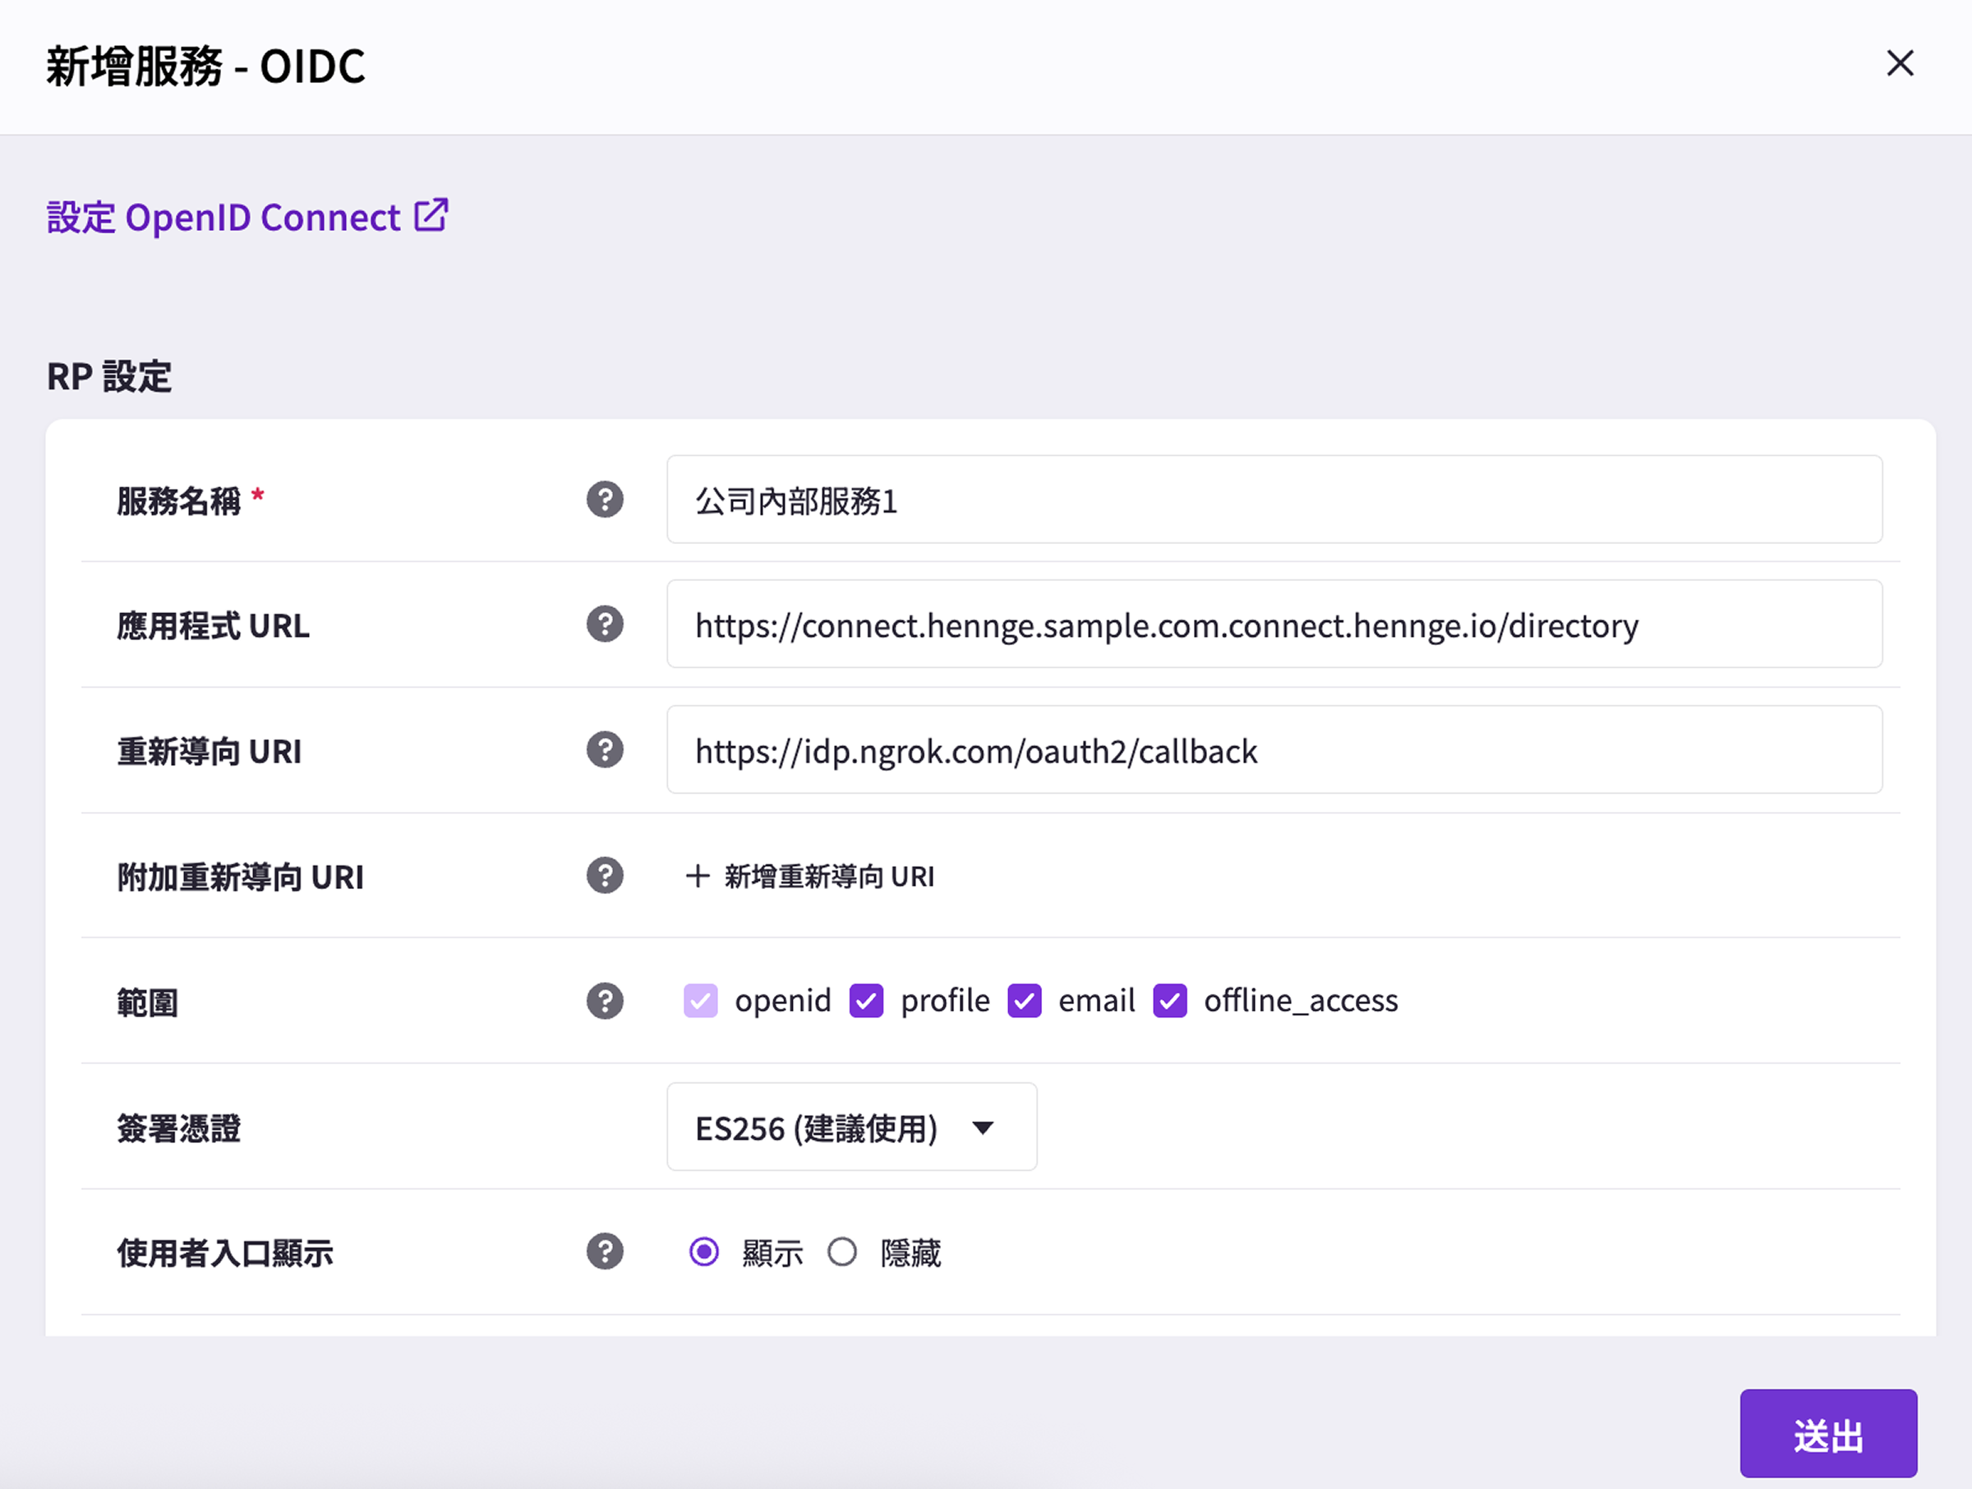Click help icon for 服務名稱
This screenshot has height=1489, width=1972.
click(x=605, y=500)
